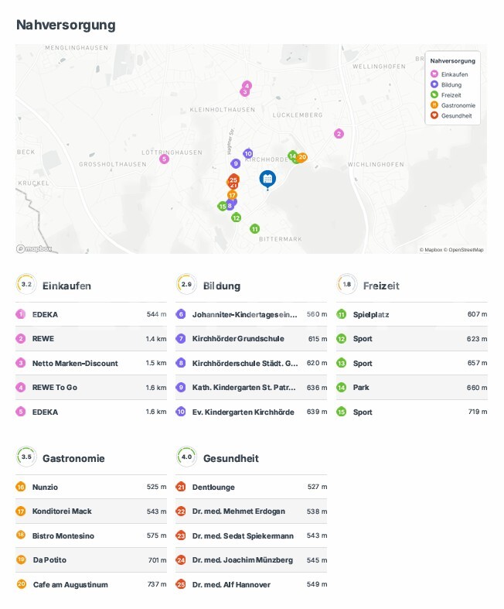
Task: Click purple map marker number 9
Action: point(235,163)
